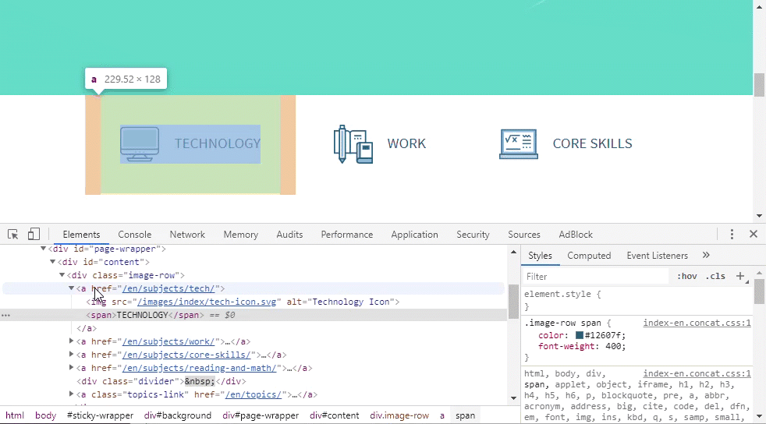This screenshot has width=766, height=424.
Task: Toggle the .cls class editor
Action: (715, 277)
